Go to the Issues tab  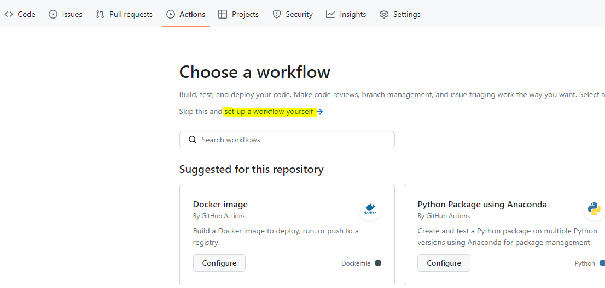point(65,15)
